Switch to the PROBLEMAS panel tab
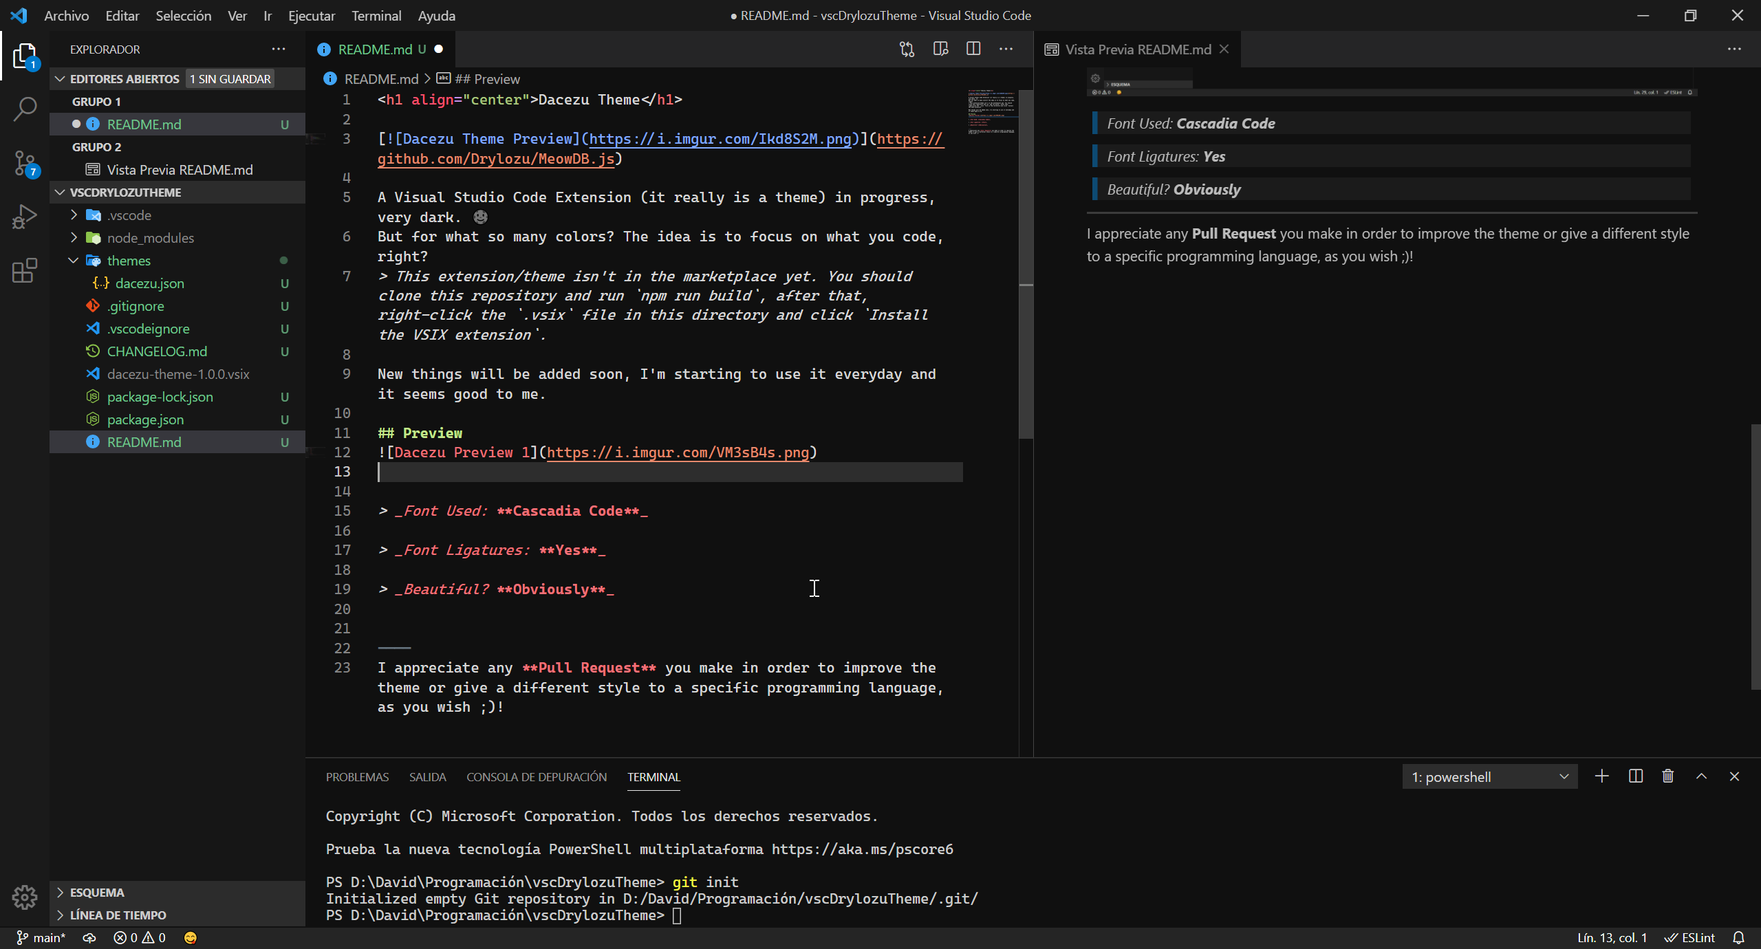The height and width of the screenshot is (949, 1761). [357, 777]
